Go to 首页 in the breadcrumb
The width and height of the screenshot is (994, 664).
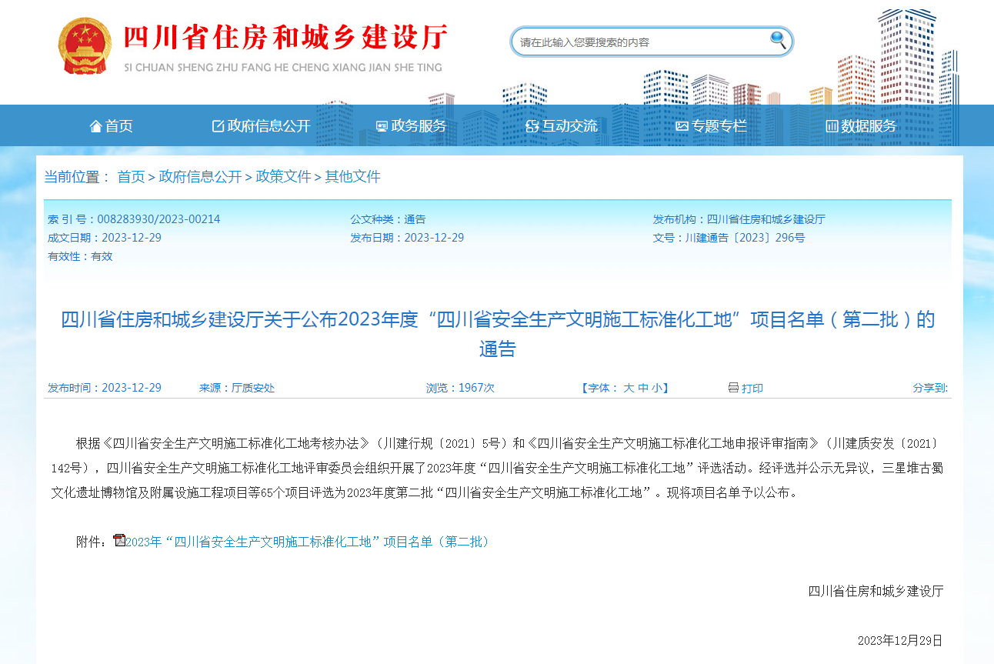pyautogui.click(x=131, y=177)
